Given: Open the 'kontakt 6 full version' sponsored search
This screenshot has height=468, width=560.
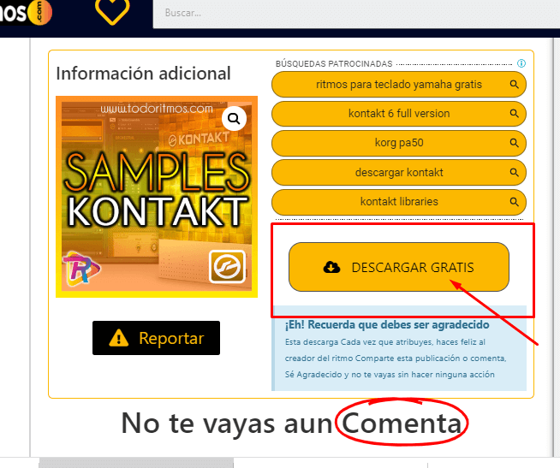Looking at the screenshot, I should point(399,114).
